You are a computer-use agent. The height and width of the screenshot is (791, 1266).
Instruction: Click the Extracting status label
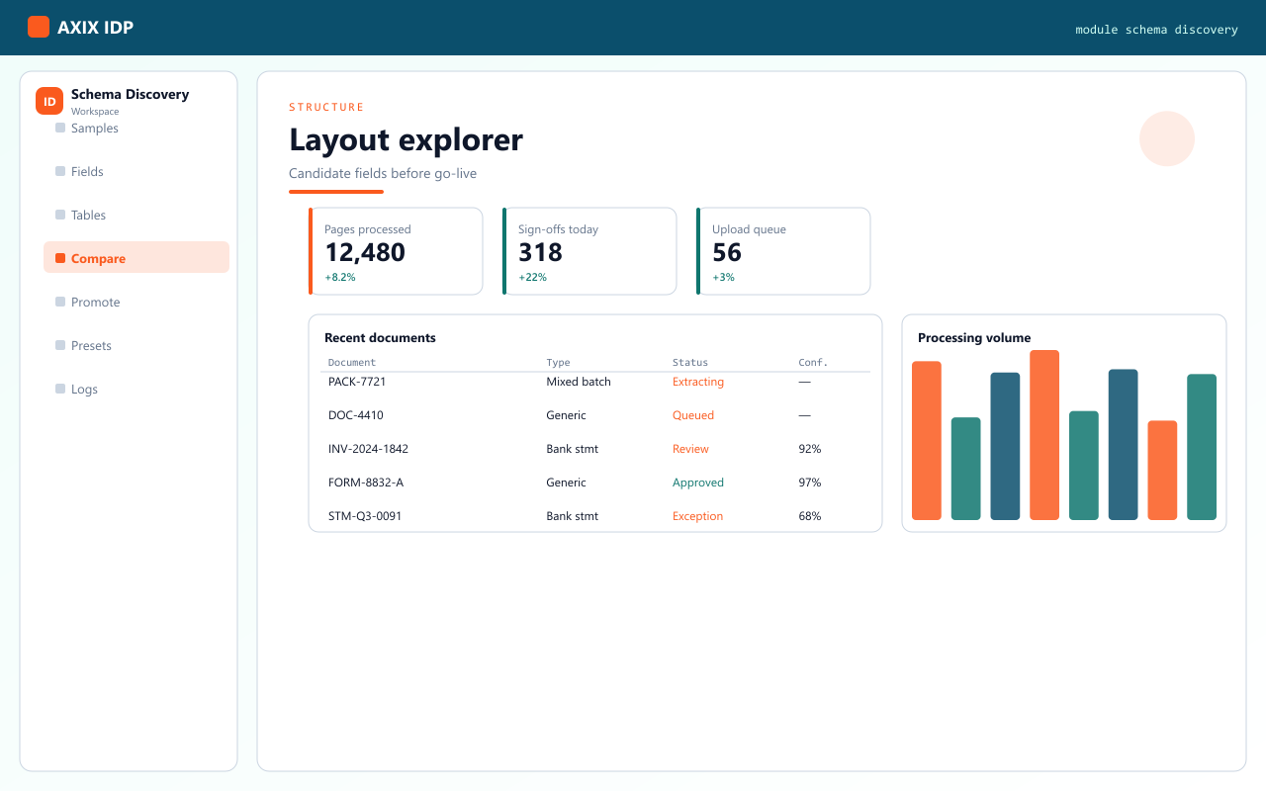[698, 382]
